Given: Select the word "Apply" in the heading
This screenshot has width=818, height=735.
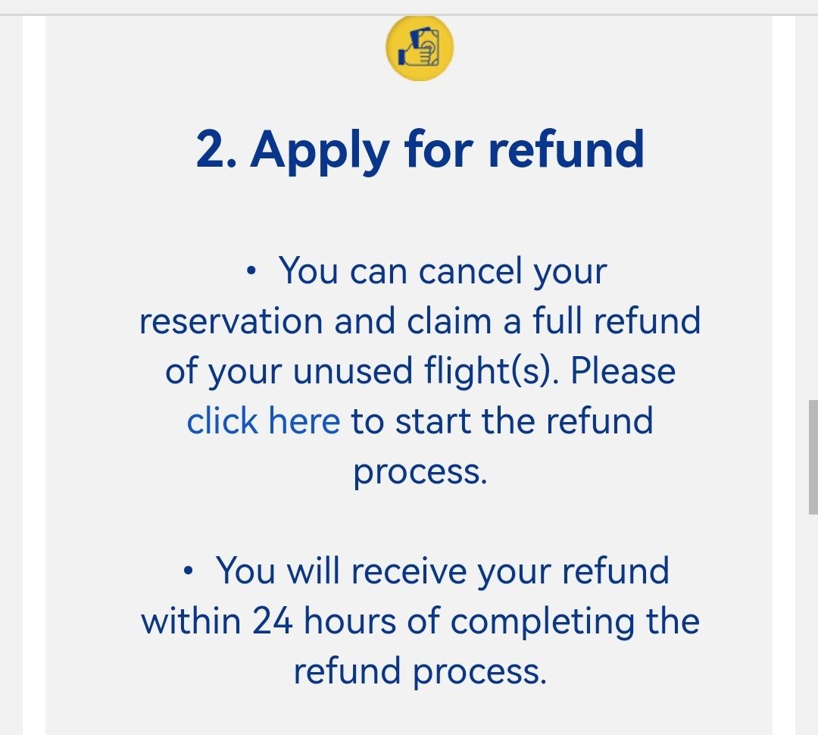Looking at the screenshot, I should click(x=322, y=151).
